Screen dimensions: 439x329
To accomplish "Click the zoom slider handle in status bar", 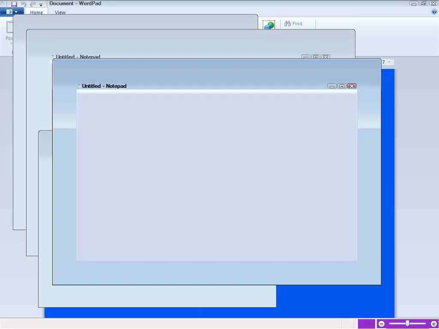I will pos(408,324).
